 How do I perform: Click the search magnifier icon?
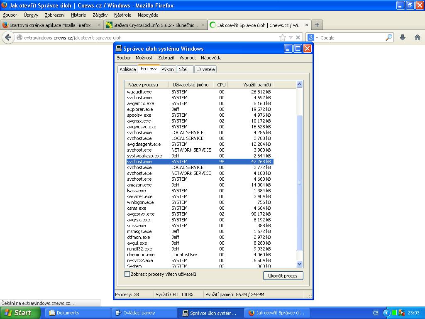click(388, 37)
